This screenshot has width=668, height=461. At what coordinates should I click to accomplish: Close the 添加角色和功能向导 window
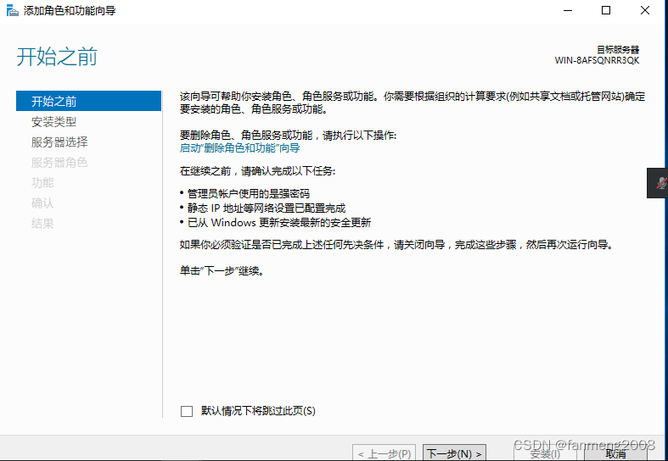pyautogui.click(x=645, y=10)
